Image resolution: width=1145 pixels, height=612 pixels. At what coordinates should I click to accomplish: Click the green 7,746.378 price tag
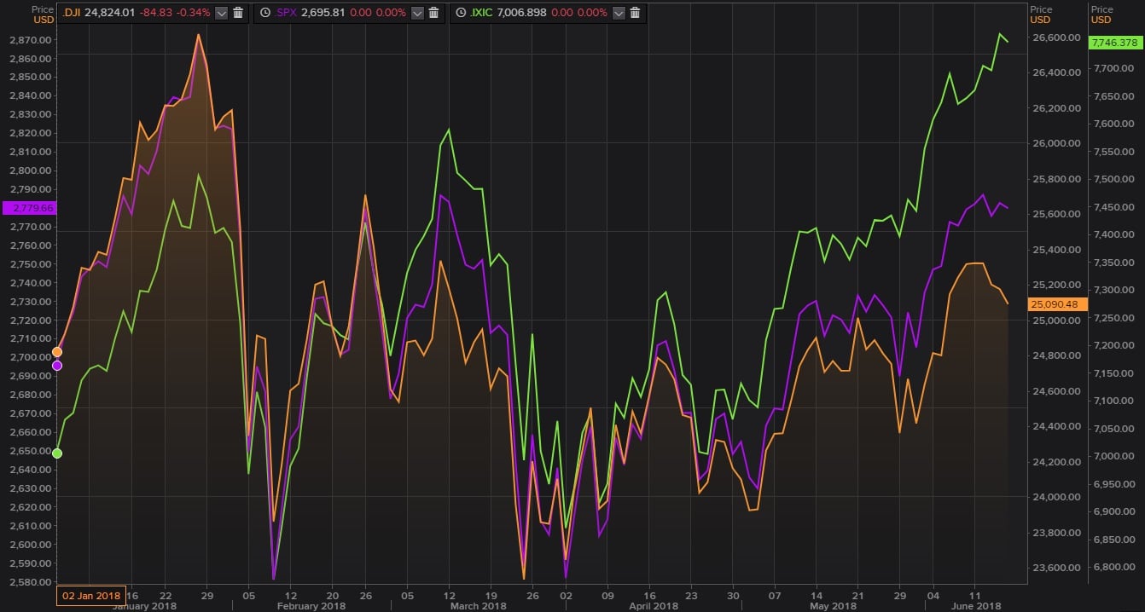[x=1114, y=43]
